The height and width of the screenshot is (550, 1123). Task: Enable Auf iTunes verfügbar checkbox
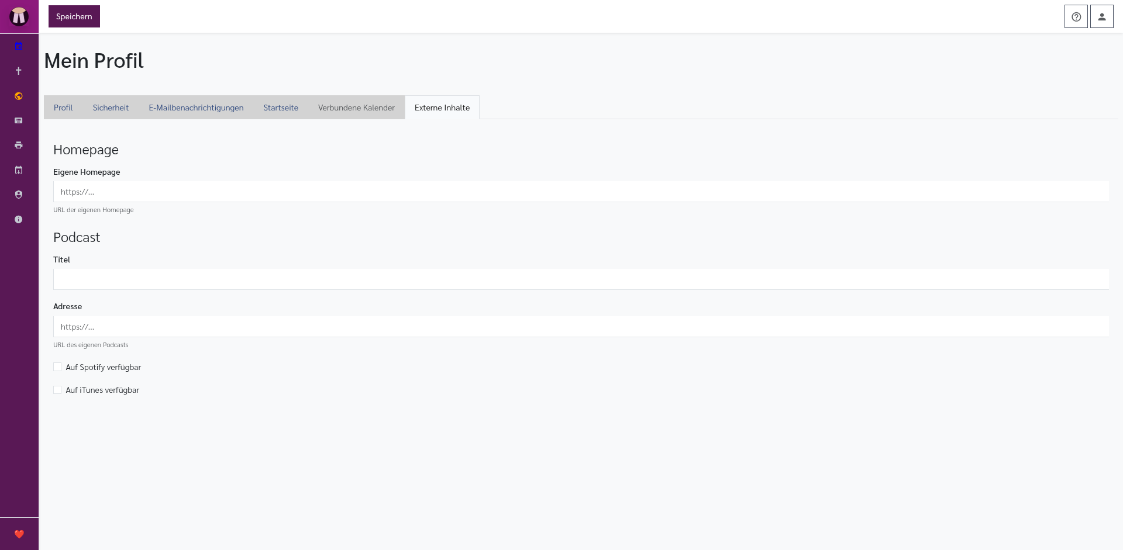pyautogui.click(x=57, y=390)
